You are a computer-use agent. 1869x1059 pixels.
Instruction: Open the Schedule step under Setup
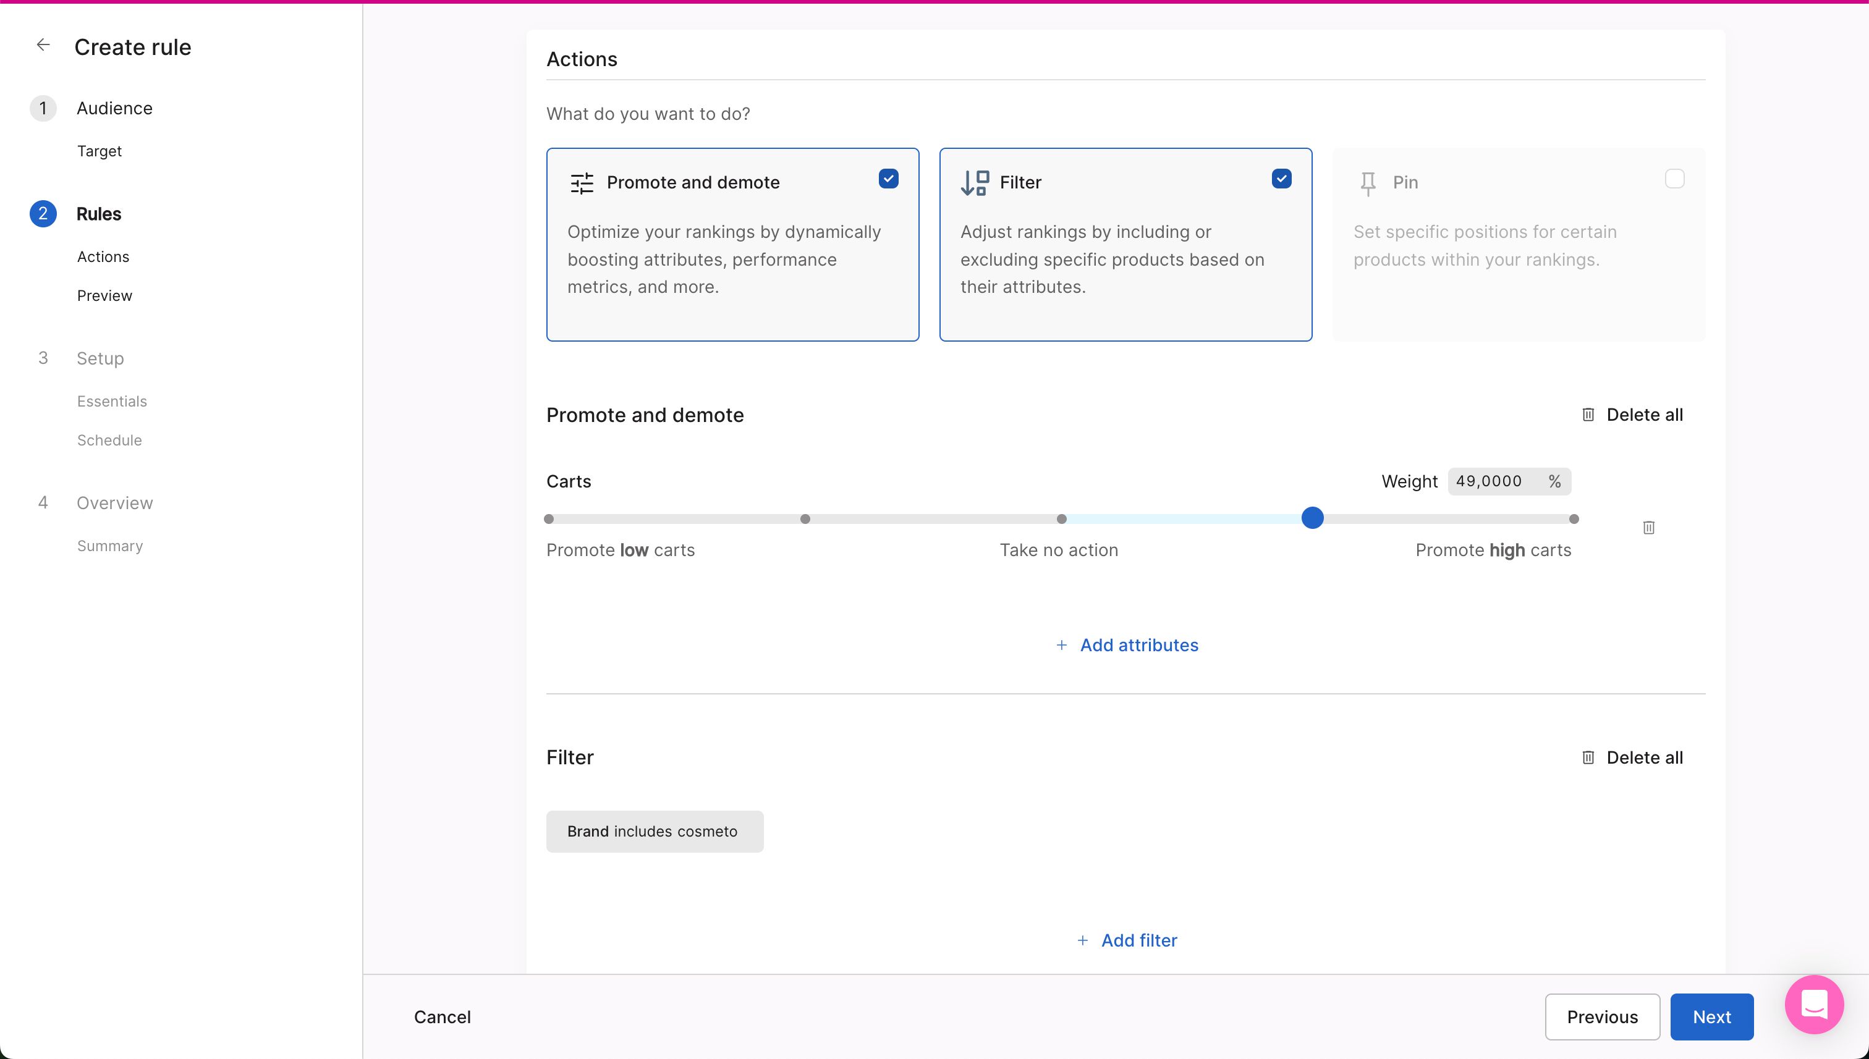(109, 440)
